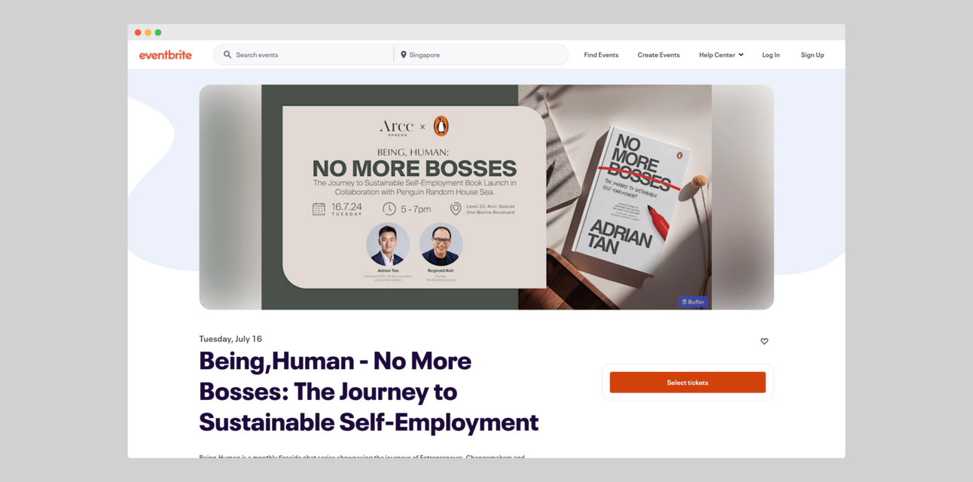This screenshot has width=973, height=482.
Task: Like the event with the heart icon
Action: 764,341
